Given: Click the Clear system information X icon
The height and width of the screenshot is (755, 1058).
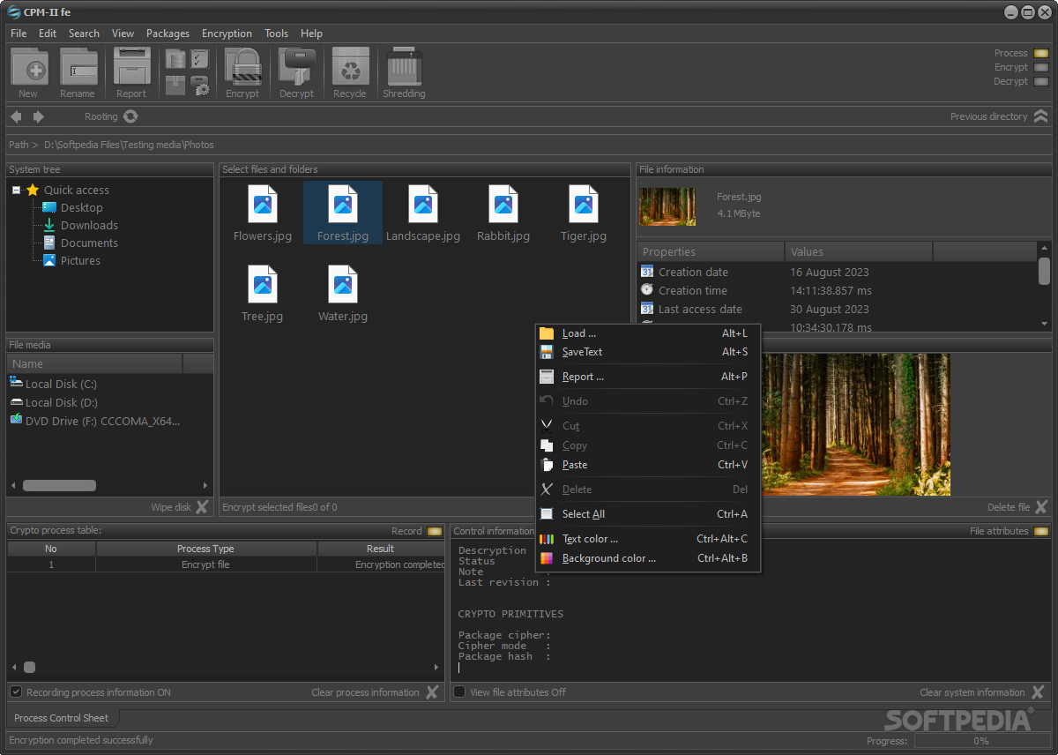Looking at the screenshot, I should (x=1038, y=692).
